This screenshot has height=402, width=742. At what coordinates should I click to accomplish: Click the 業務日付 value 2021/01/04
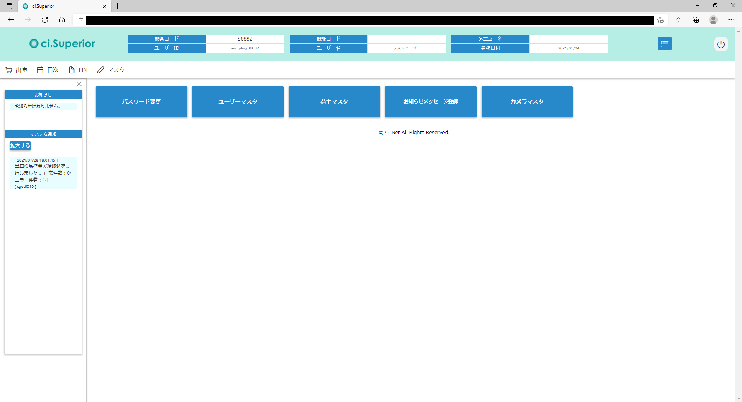click(568, 48)
